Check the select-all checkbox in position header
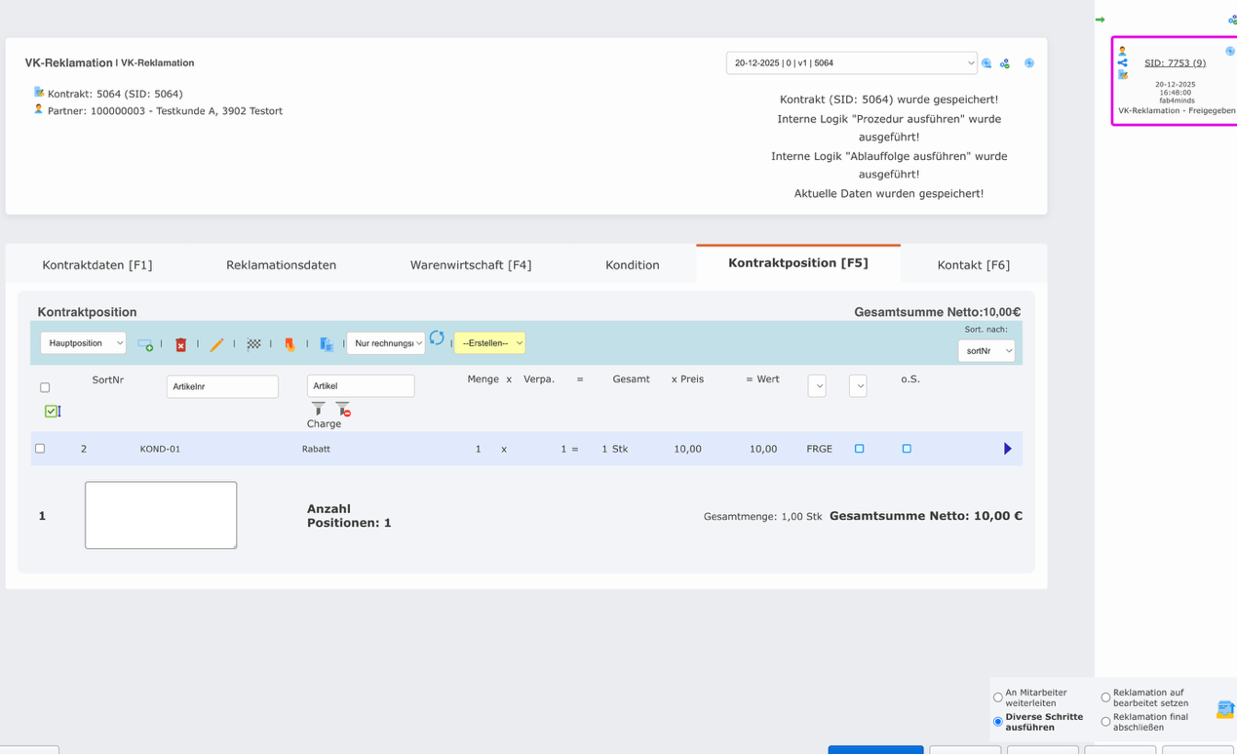Viewport: 1237px width, 754px height. tap(44, 386)
